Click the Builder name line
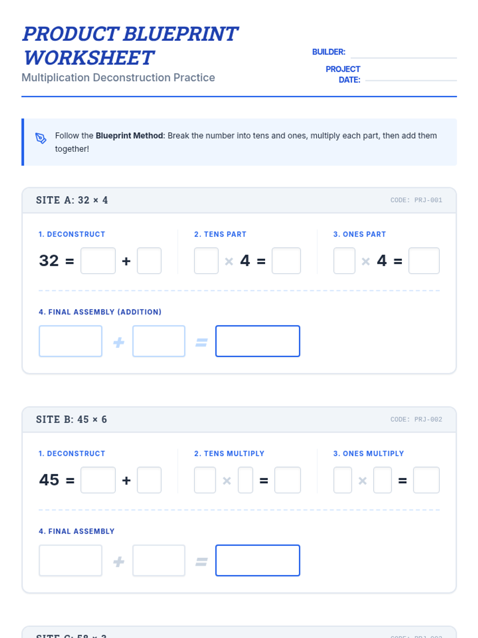The image size is (478, 638). coord(403,53)
